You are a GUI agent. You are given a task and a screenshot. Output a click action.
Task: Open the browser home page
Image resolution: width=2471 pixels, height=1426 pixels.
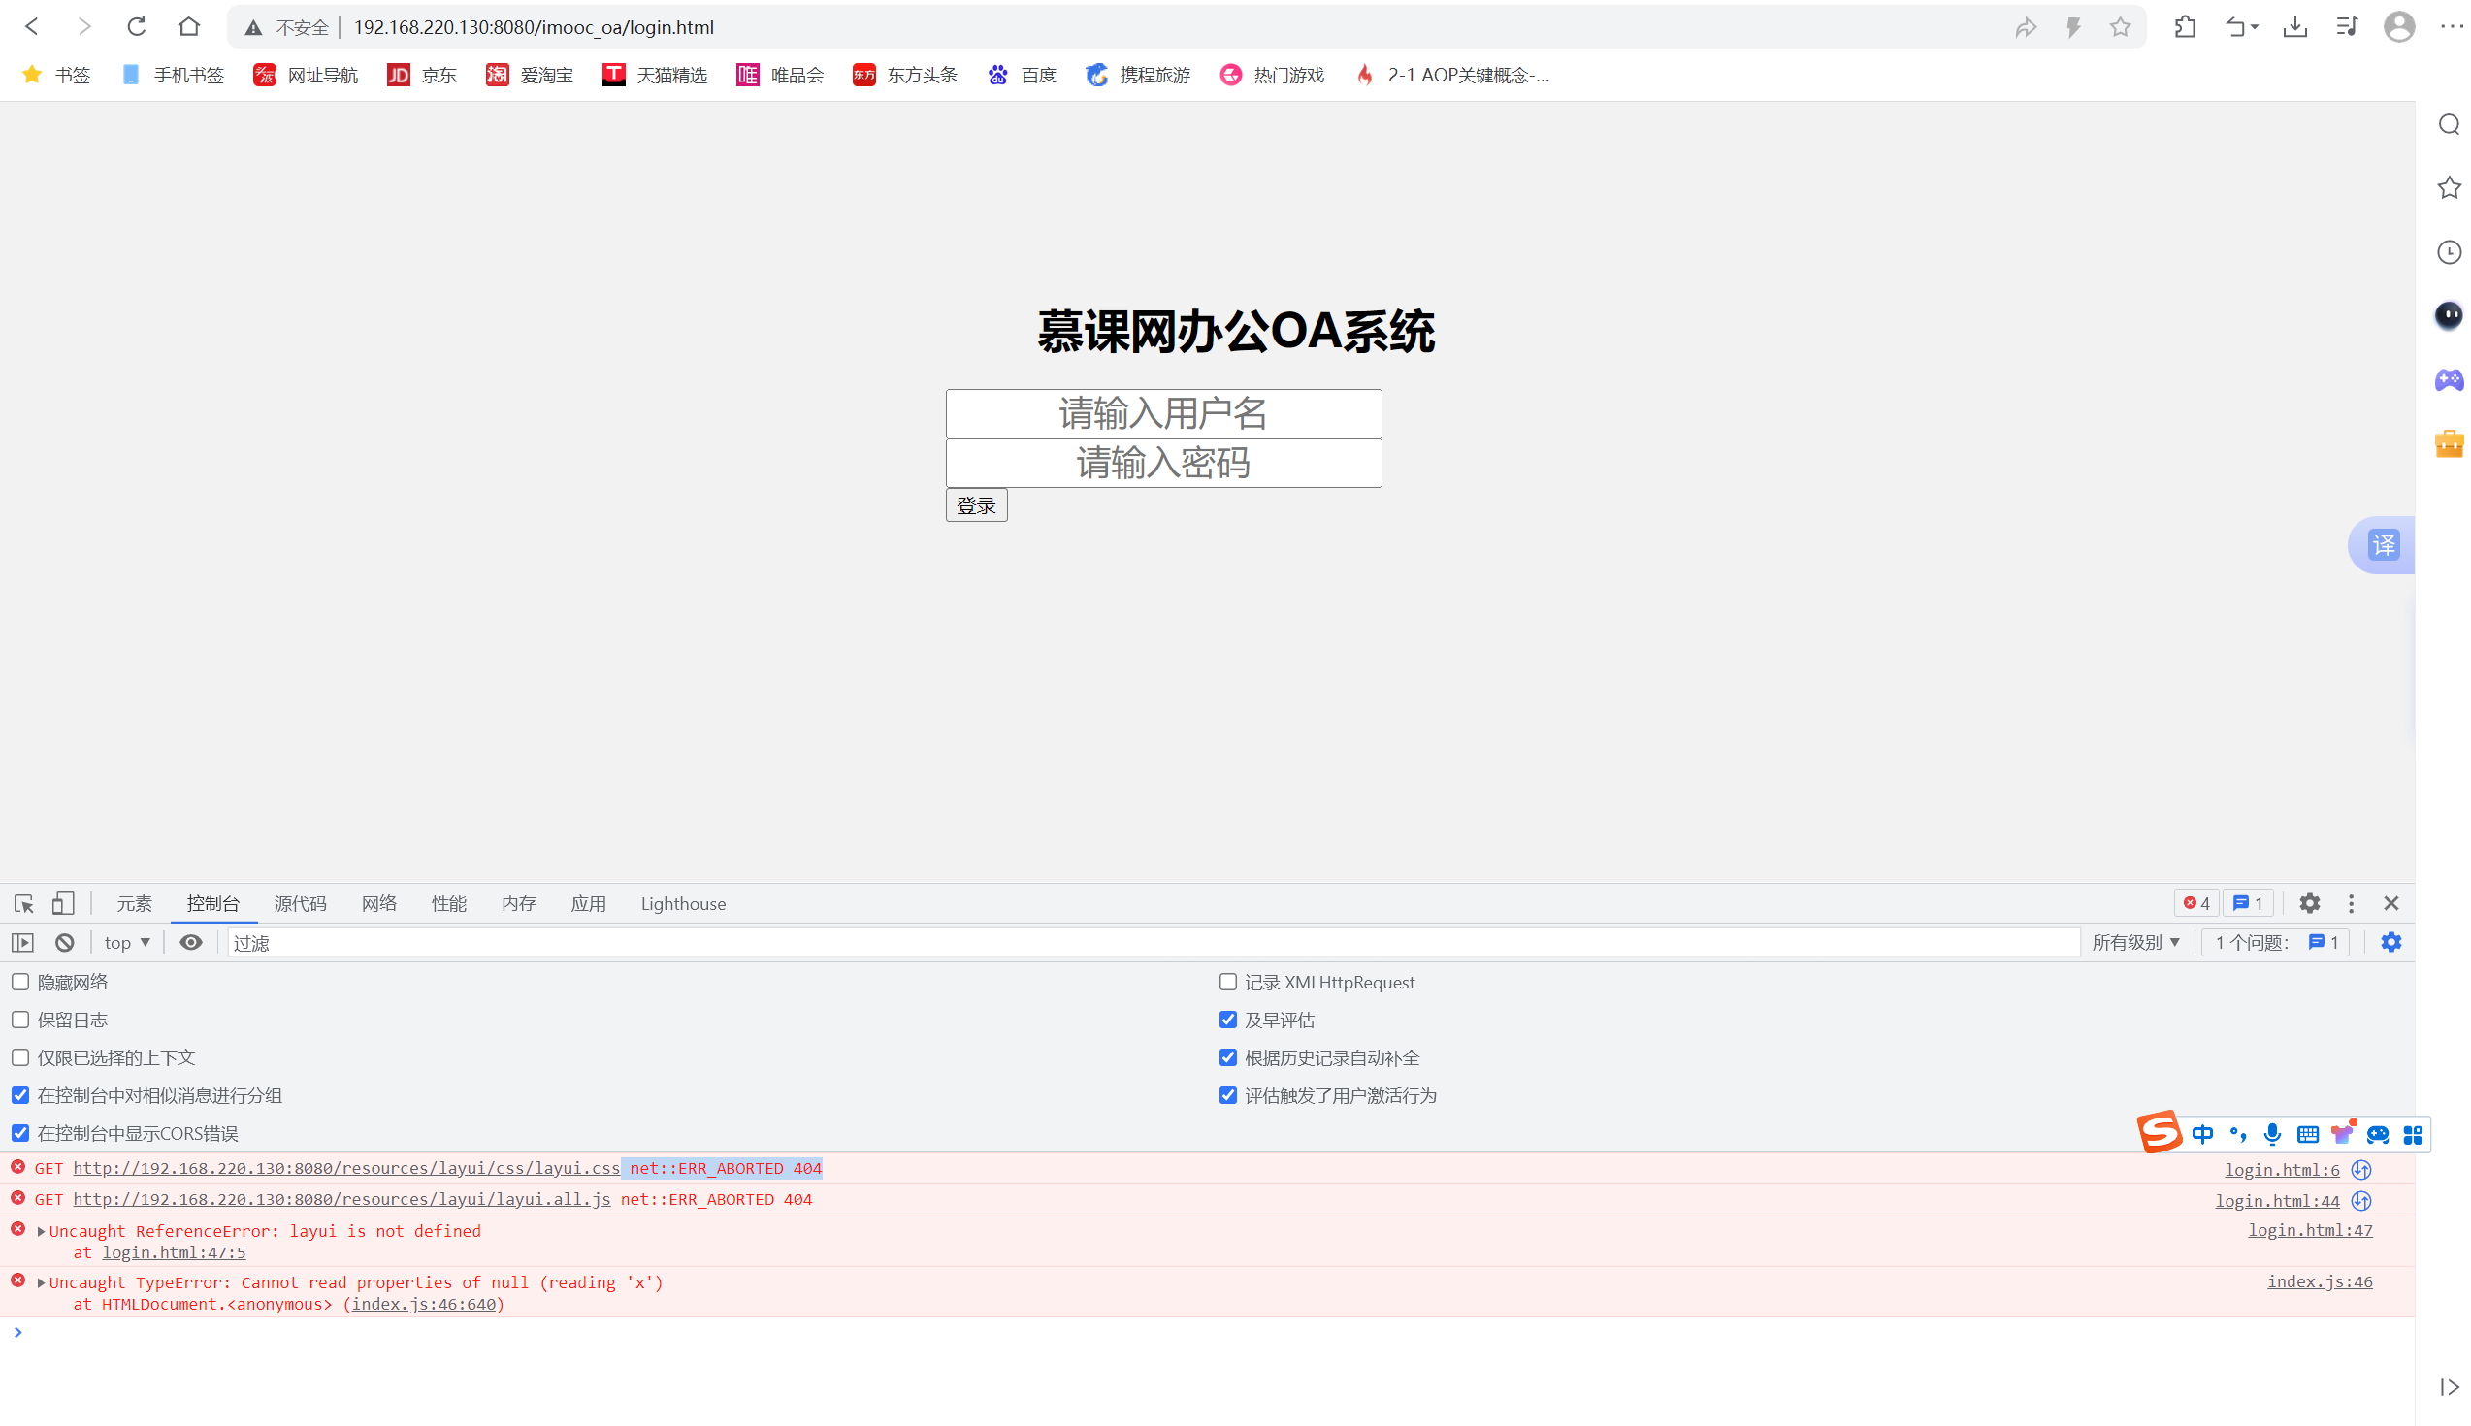click(x=189, y=26)
